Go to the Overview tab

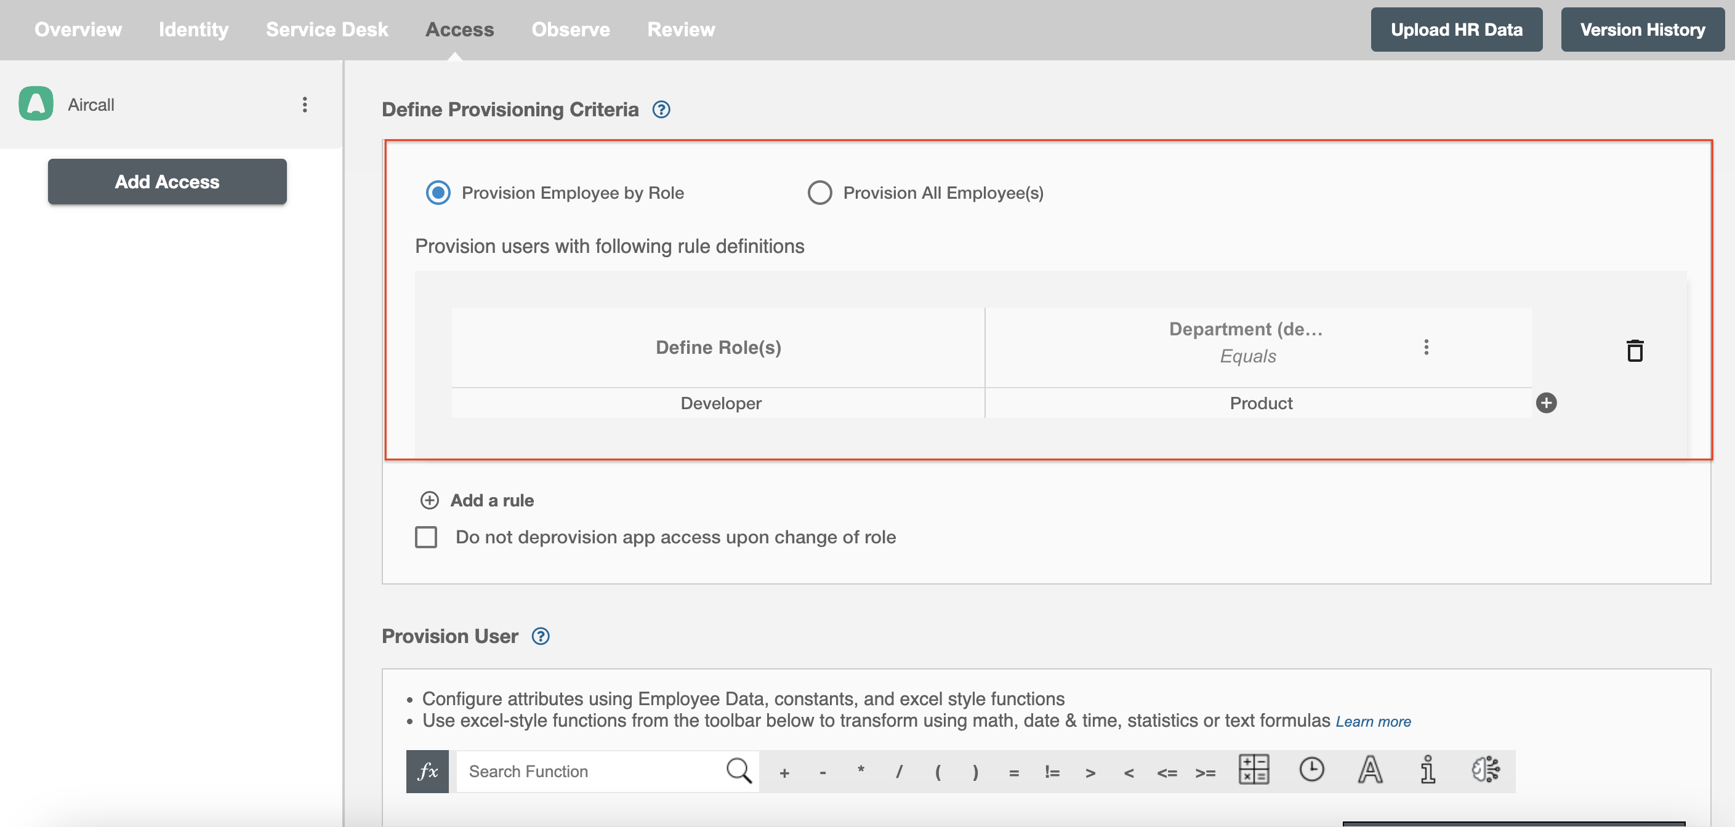point(78,30)
